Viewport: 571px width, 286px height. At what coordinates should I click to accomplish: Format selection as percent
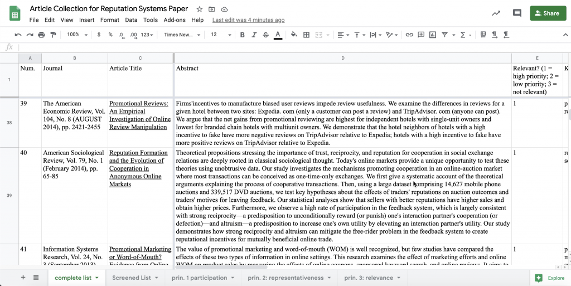coord(110,35)
